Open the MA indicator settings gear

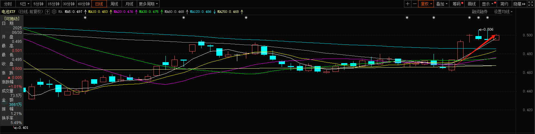[x=54, y=12]
